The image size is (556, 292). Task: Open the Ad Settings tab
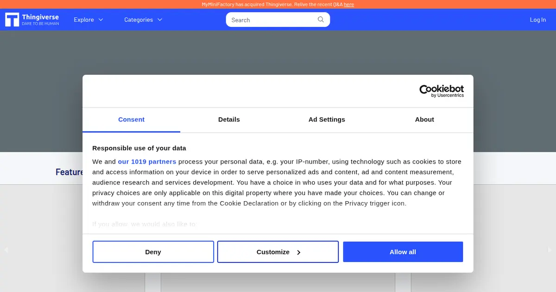coord(327,120)
